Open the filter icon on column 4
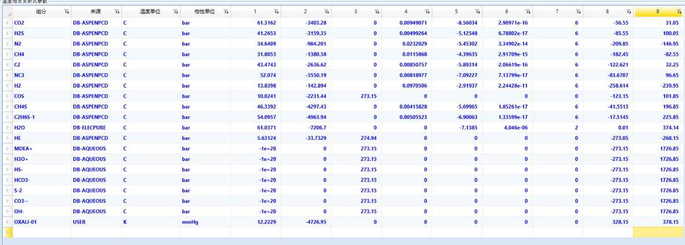Screen dimensions: 685x245 (x=427, y=11)
